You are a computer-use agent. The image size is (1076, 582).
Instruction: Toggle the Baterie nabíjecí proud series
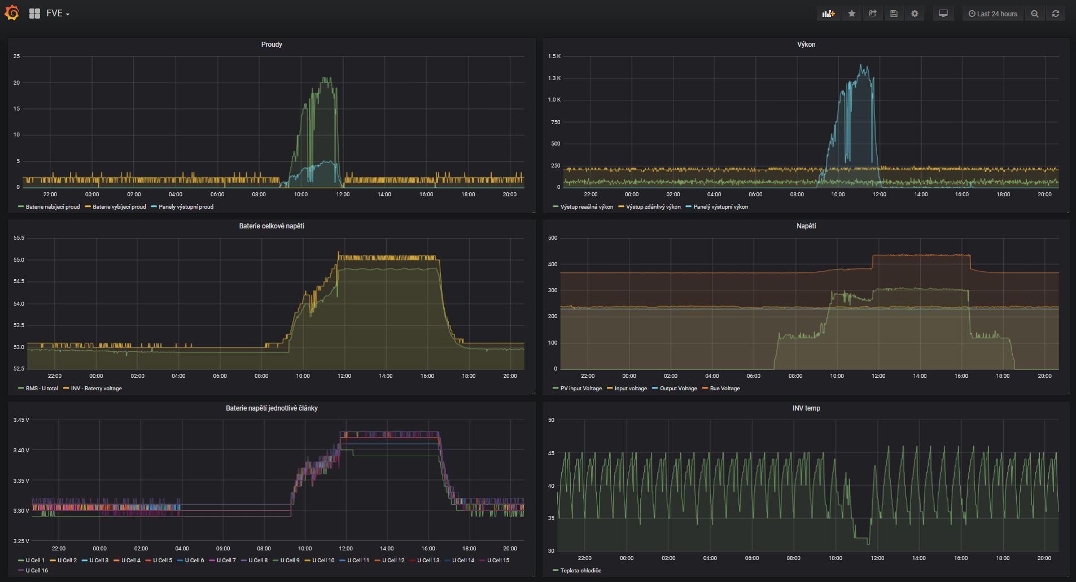point(53,207)
